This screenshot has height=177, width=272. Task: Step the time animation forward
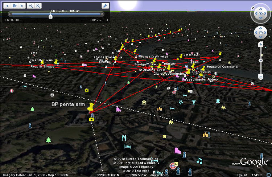pos(22,6)
